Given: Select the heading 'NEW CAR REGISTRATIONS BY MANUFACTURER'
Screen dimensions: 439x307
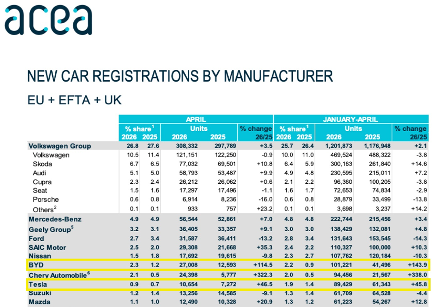Looking at the screenshot, I should (180, 76).
